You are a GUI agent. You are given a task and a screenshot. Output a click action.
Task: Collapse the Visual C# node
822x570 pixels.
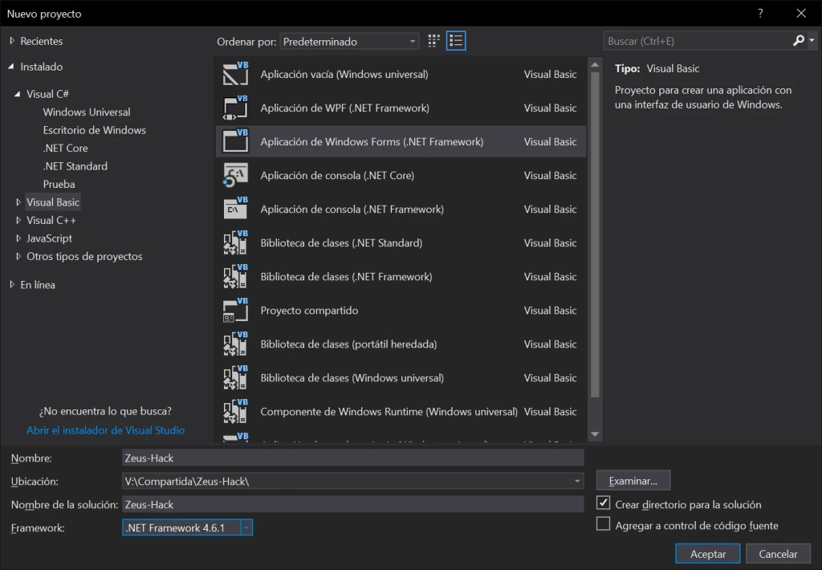point(18,94)
